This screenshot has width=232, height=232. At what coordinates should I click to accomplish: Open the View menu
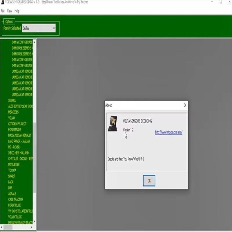click(x=10, y=11)
